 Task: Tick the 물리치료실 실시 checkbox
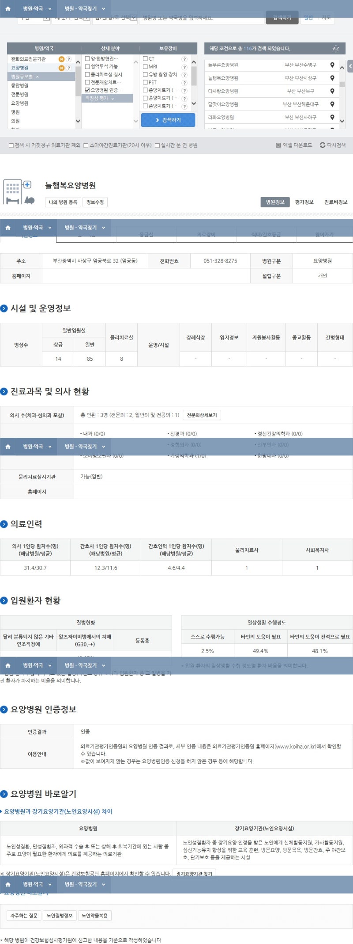[87, 75]
